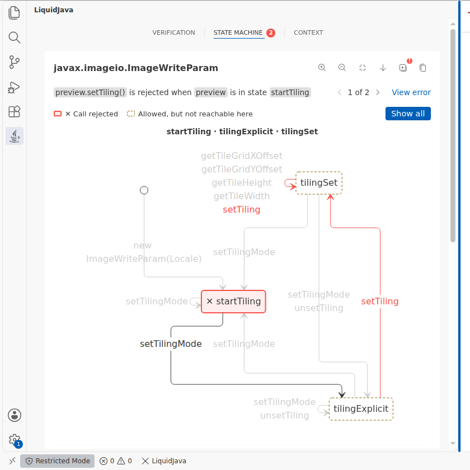
Task: Click the LiquidJava status bar item
Action: (x=163, y=460)
